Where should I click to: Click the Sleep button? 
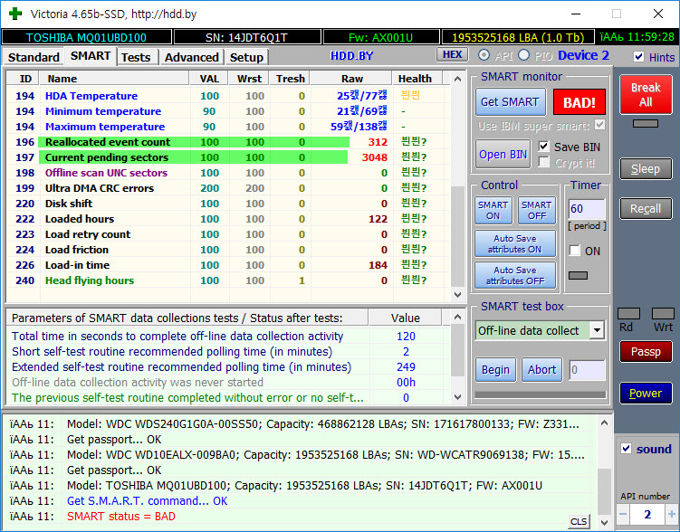click(646, 169)
